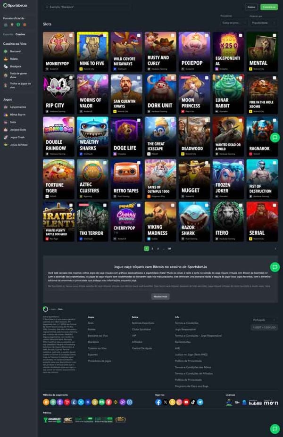Switch to the Cassino tab

point(20,34)
